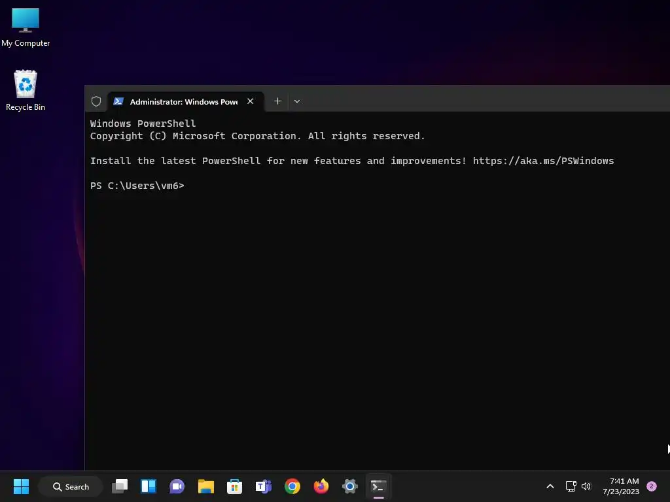This screenshot has width=670, height=502.
Task: Launch Firefox from taskbar
Action: coord(321,486)
